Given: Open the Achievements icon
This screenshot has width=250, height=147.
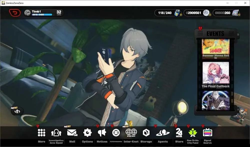Looking at the screenshot, I should (116, 133).
